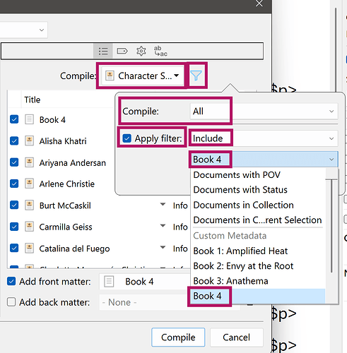Uncheck the Apply filter checkbox
Viewport: 347px width, 353px height.
coord(127,138)
